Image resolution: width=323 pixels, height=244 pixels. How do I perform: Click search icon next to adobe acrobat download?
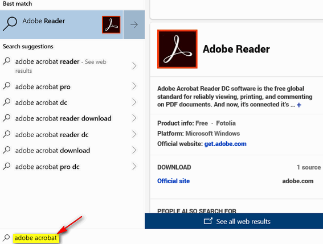coord(7,150)
